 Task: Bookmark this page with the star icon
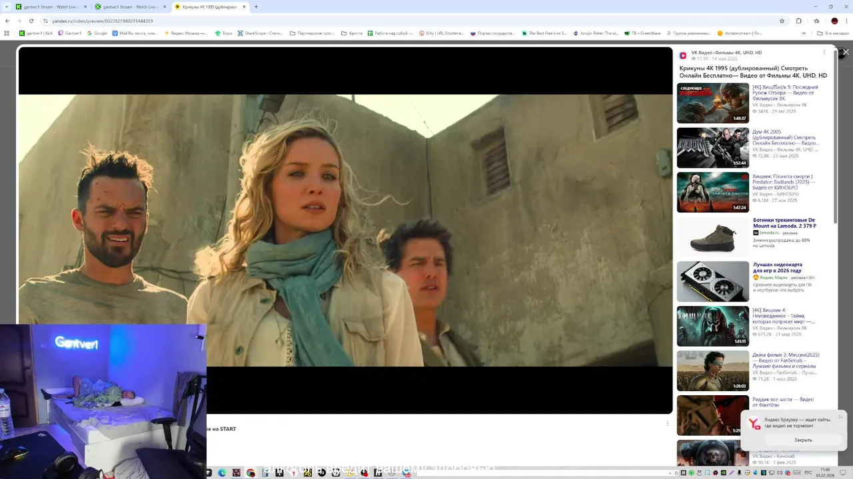782,21
